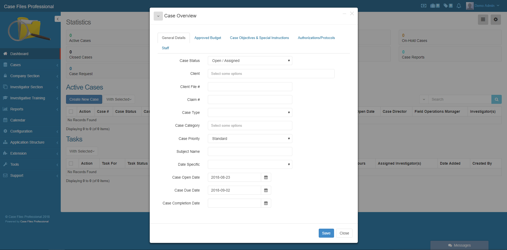Open calendar picker for Case Due Date
The width and height of the screenshot is (507, 250).
(266, 190)
